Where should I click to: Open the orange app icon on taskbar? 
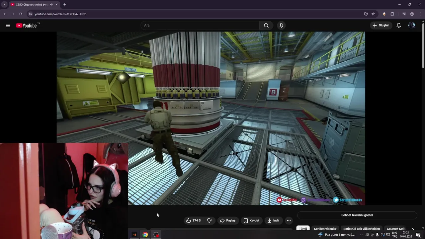tap(134, 235)
